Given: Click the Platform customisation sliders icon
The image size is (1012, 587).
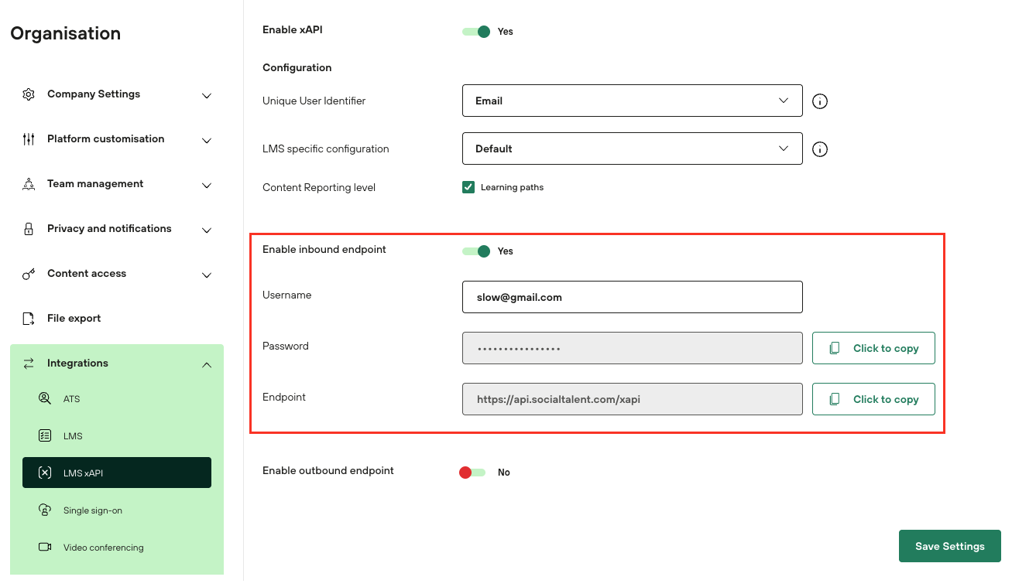Looking at the screenshot, I should click(x=29, y=139).
